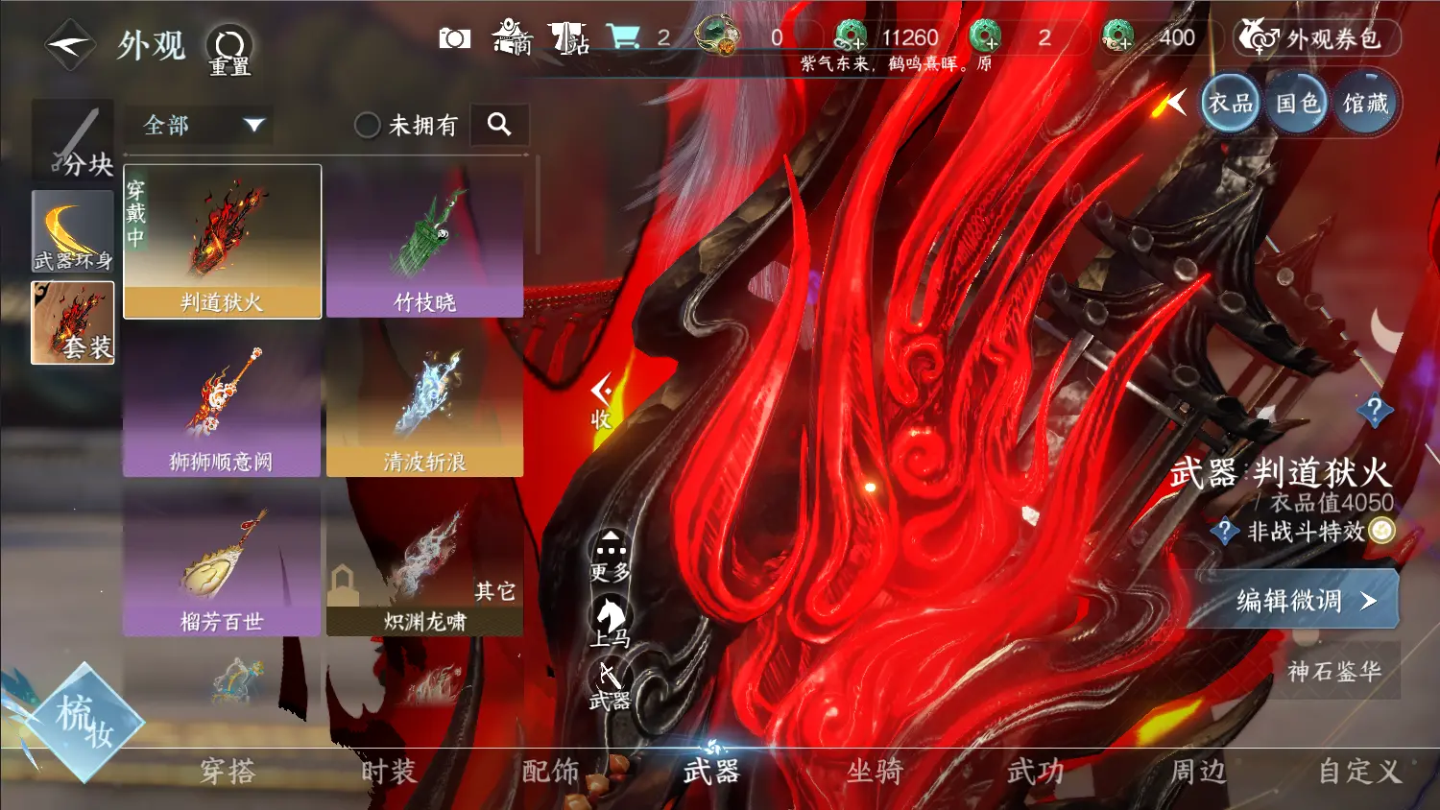Viewport: 1440px width, 810px height.
Task: Add jade currency next to 2
Action: [x=985, y=36]
